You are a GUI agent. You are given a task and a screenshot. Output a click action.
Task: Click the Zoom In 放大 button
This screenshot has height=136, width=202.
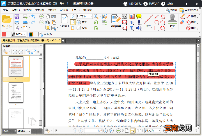[82, 22]
